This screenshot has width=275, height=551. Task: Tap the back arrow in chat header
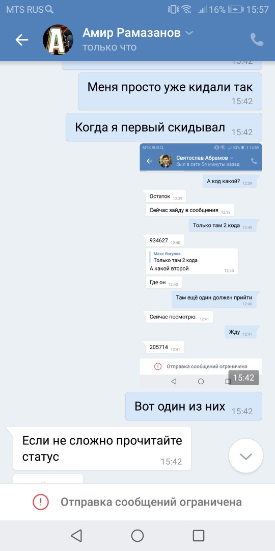(22, 40)
